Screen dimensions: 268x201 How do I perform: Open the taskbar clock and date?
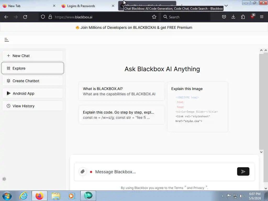(x=255, y=196)
